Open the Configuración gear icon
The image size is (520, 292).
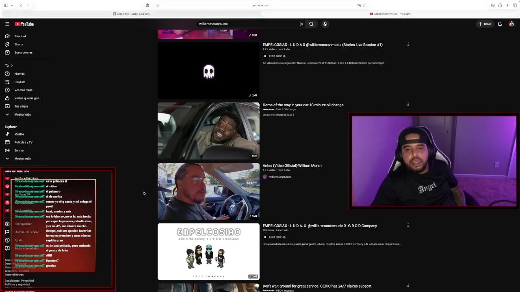click(x=7, y=224)
